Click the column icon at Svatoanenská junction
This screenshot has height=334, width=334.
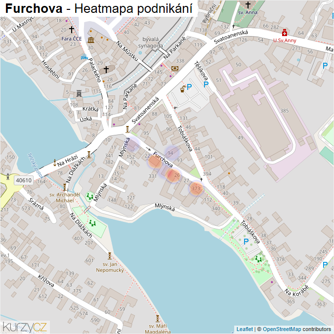127,129
